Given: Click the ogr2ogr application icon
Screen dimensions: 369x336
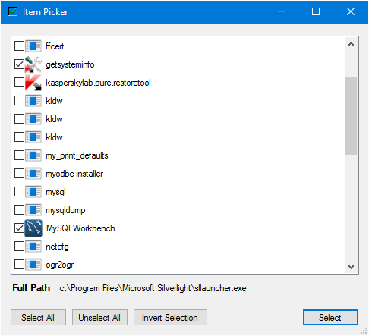Looking at the screenshot, I should [x=33, y=265].
